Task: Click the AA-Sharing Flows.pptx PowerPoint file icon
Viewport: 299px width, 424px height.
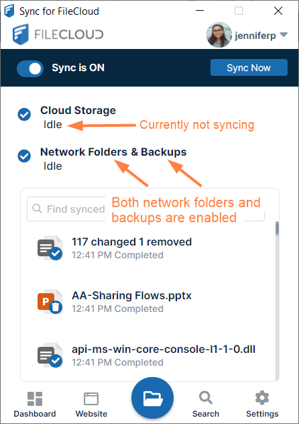Action: point(50,302)
